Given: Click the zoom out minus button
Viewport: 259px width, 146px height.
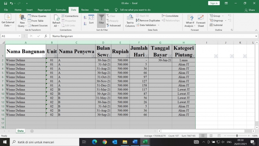Looking at the screenshot, I should tap(225, 136).
